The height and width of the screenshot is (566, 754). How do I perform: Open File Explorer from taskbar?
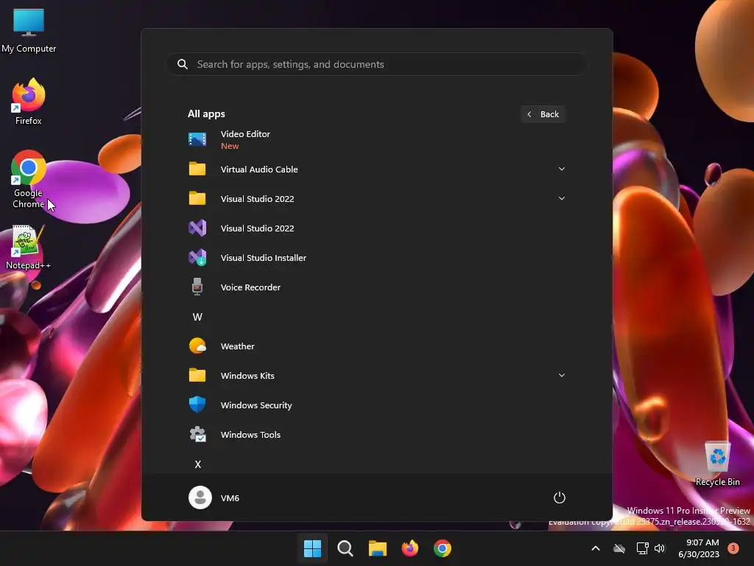click(x=378, y=548)
